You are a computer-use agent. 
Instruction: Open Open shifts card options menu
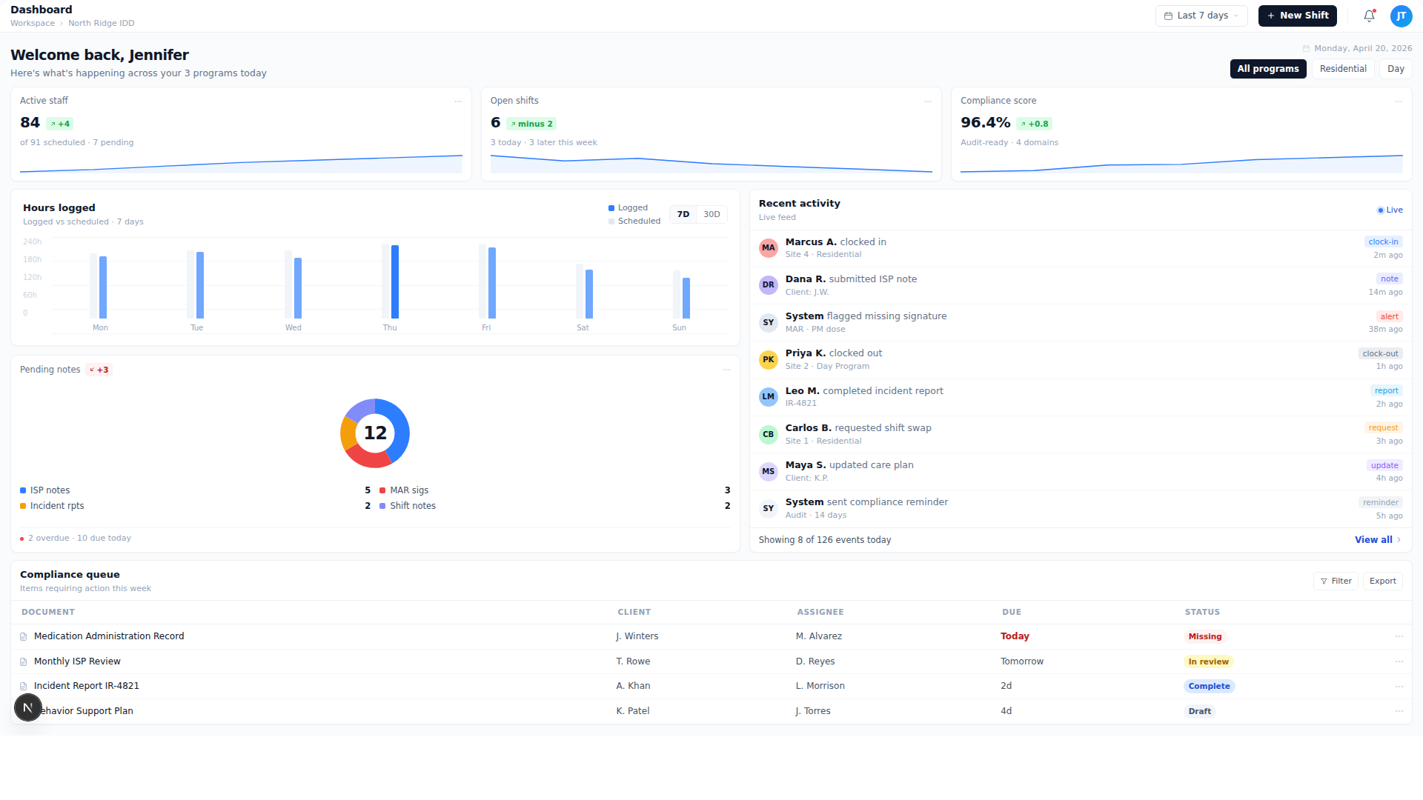[928, 101]
